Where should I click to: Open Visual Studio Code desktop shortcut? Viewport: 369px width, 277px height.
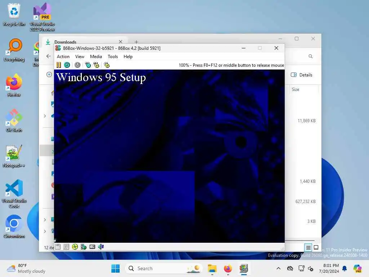(14, 194)
